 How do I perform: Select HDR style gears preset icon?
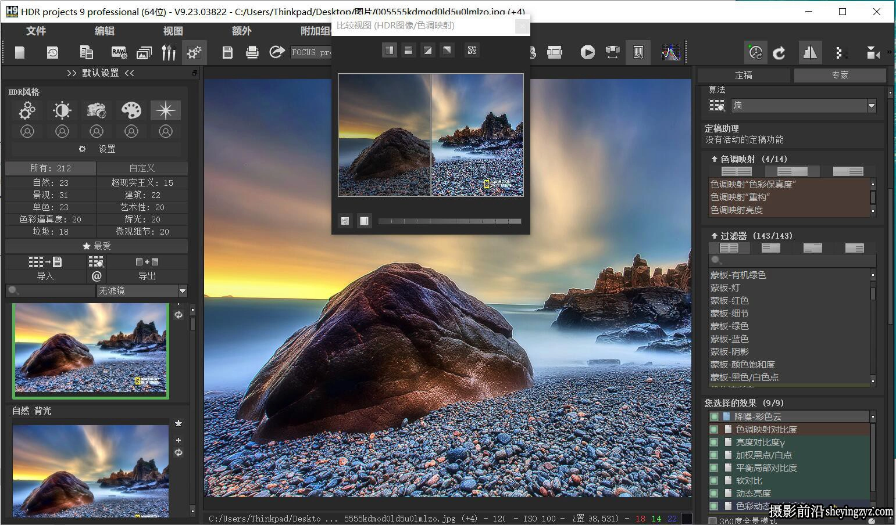27,110
